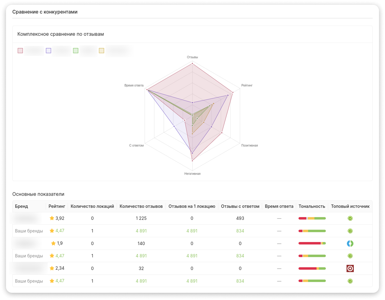
Task: Click the Тональность column header
Action: point(312,206)
